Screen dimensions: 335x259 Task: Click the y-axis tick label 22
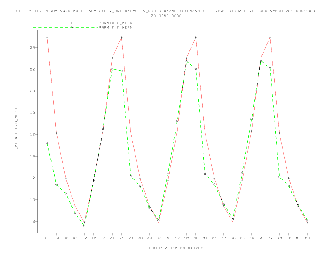33,69
